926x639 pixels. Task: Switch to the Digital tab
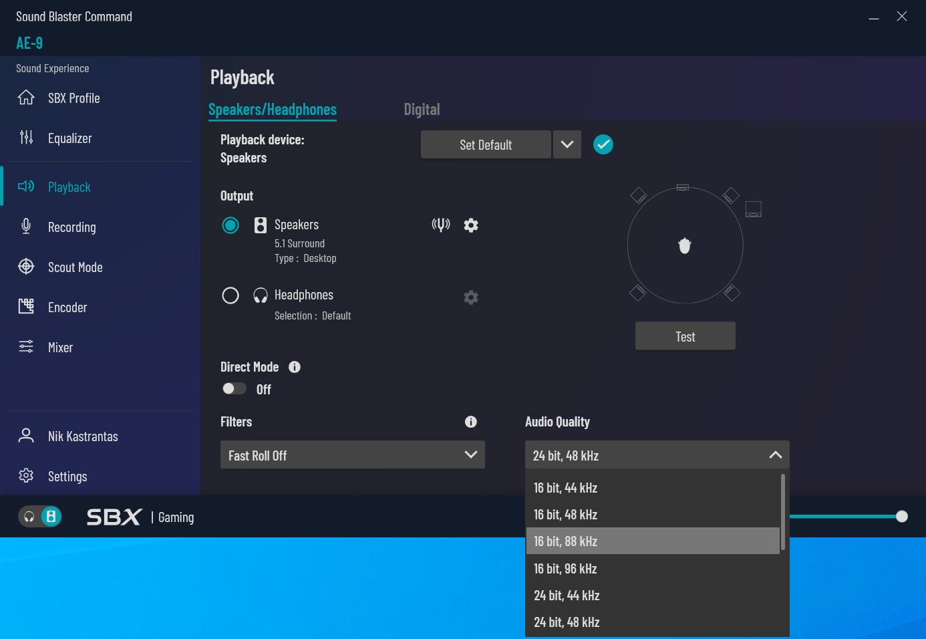click(x=422, y=110)
